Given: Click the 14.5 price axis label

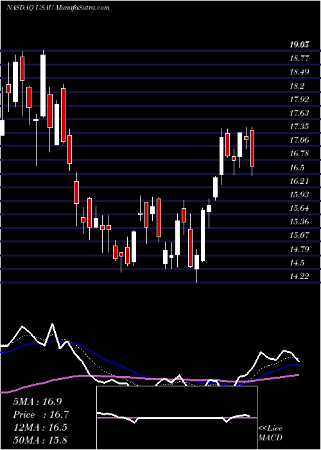Looking at the screenshot, I should click(x=297, y=262).
